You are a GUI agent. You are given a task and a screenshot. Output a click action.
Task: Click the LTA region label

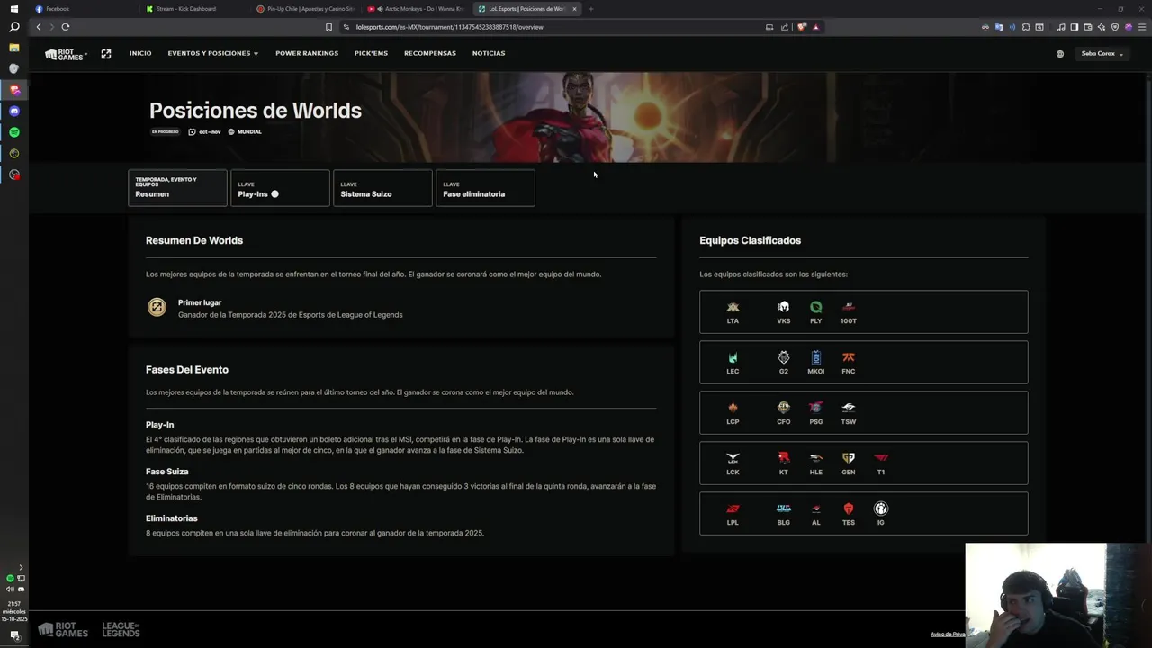tap(733, 320)
